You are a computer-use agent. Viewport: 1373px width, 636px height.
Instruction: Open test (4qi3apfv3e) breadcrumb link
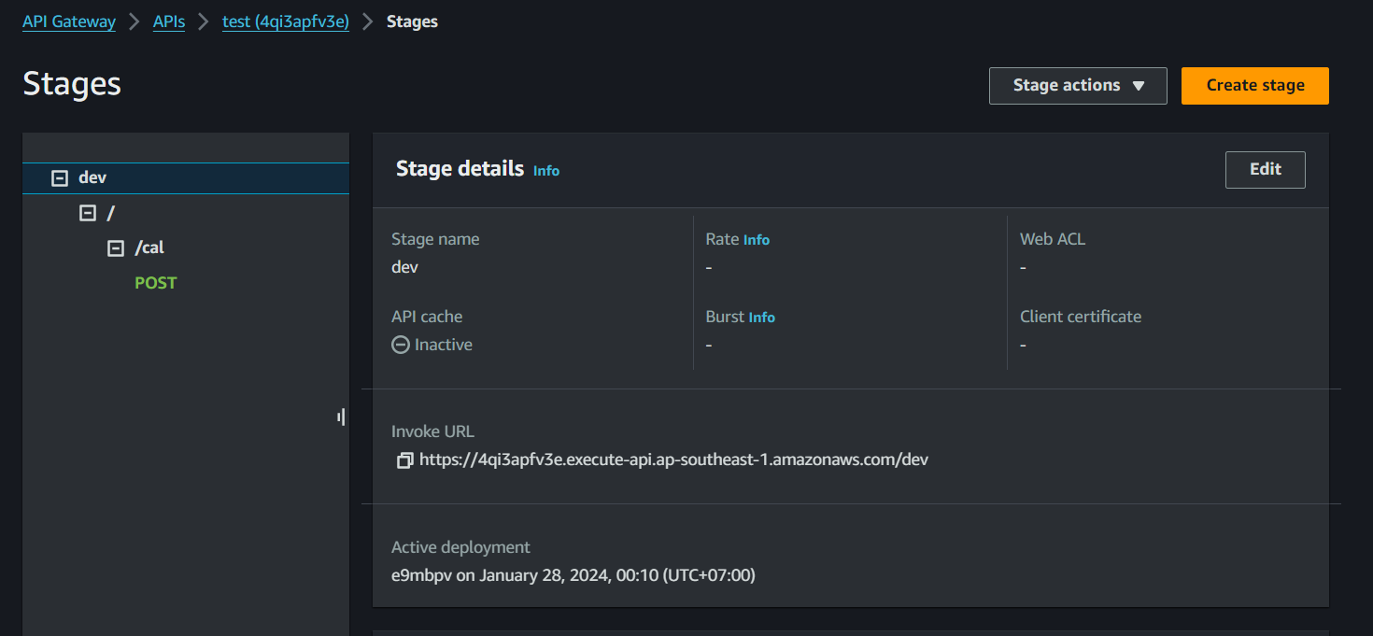(285, 21)
